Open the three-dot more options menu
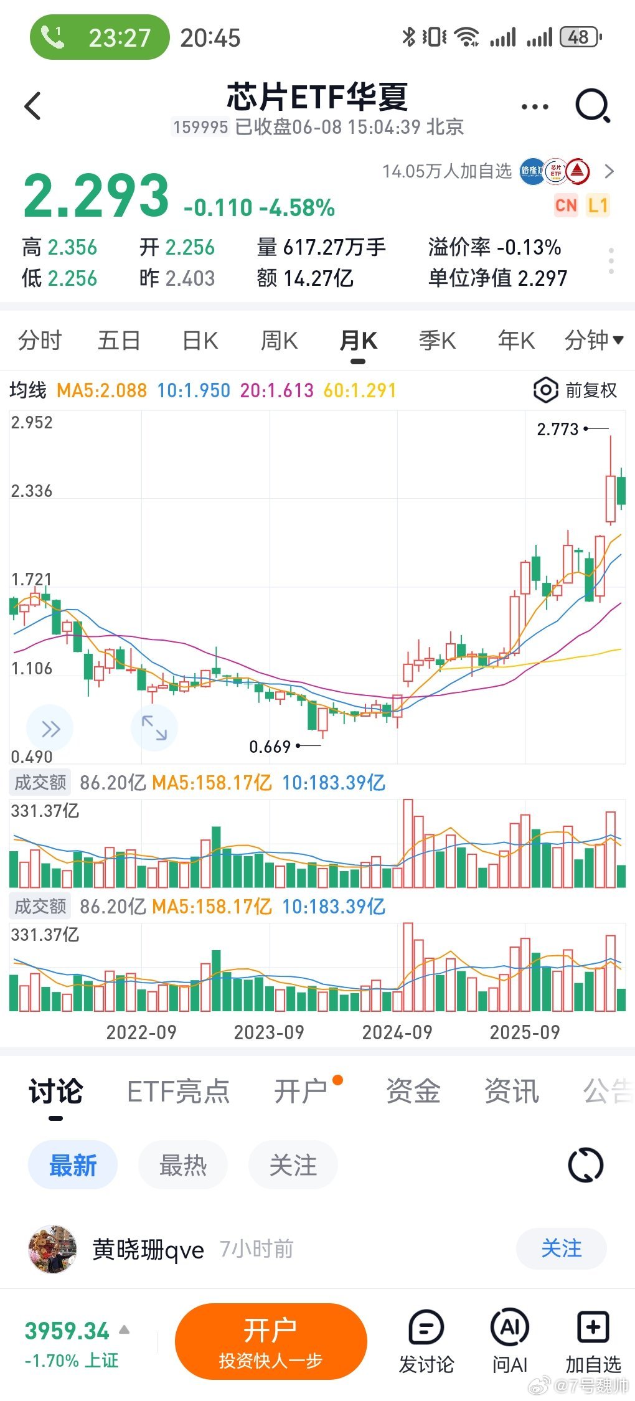The image size is (635, 1401). pos(535,106)
